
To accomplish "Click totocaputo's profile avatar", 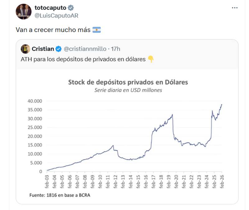I will (24, 12).
